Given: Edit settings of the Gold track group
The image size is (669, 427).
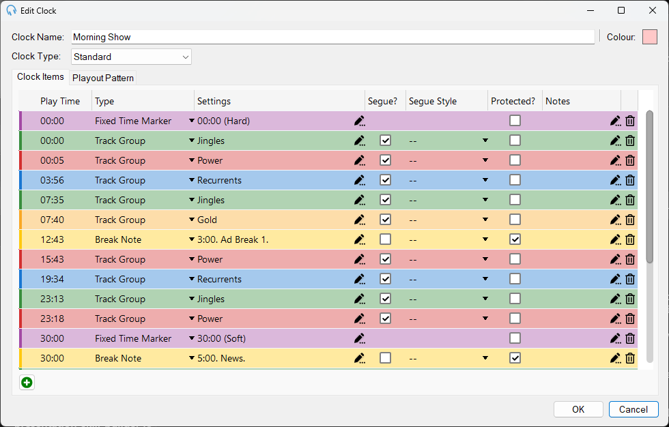Looking at the screenshot, I should [359, 220].
